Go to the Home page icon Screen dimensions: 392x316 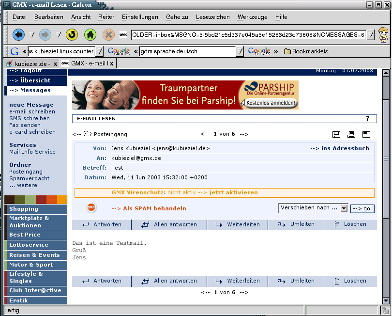90,35
